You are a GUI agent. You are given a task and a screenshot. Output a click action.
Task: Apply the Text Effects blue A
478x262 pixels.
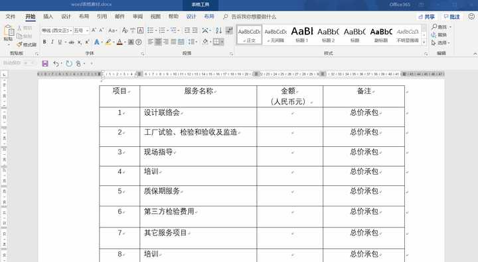tap(97, 42)
